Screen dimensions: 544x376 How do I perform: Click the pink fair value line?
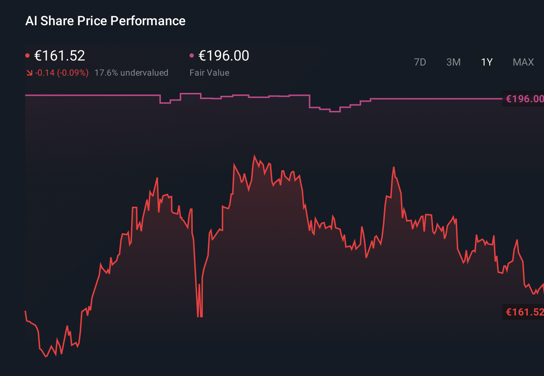tap(90, 95)
